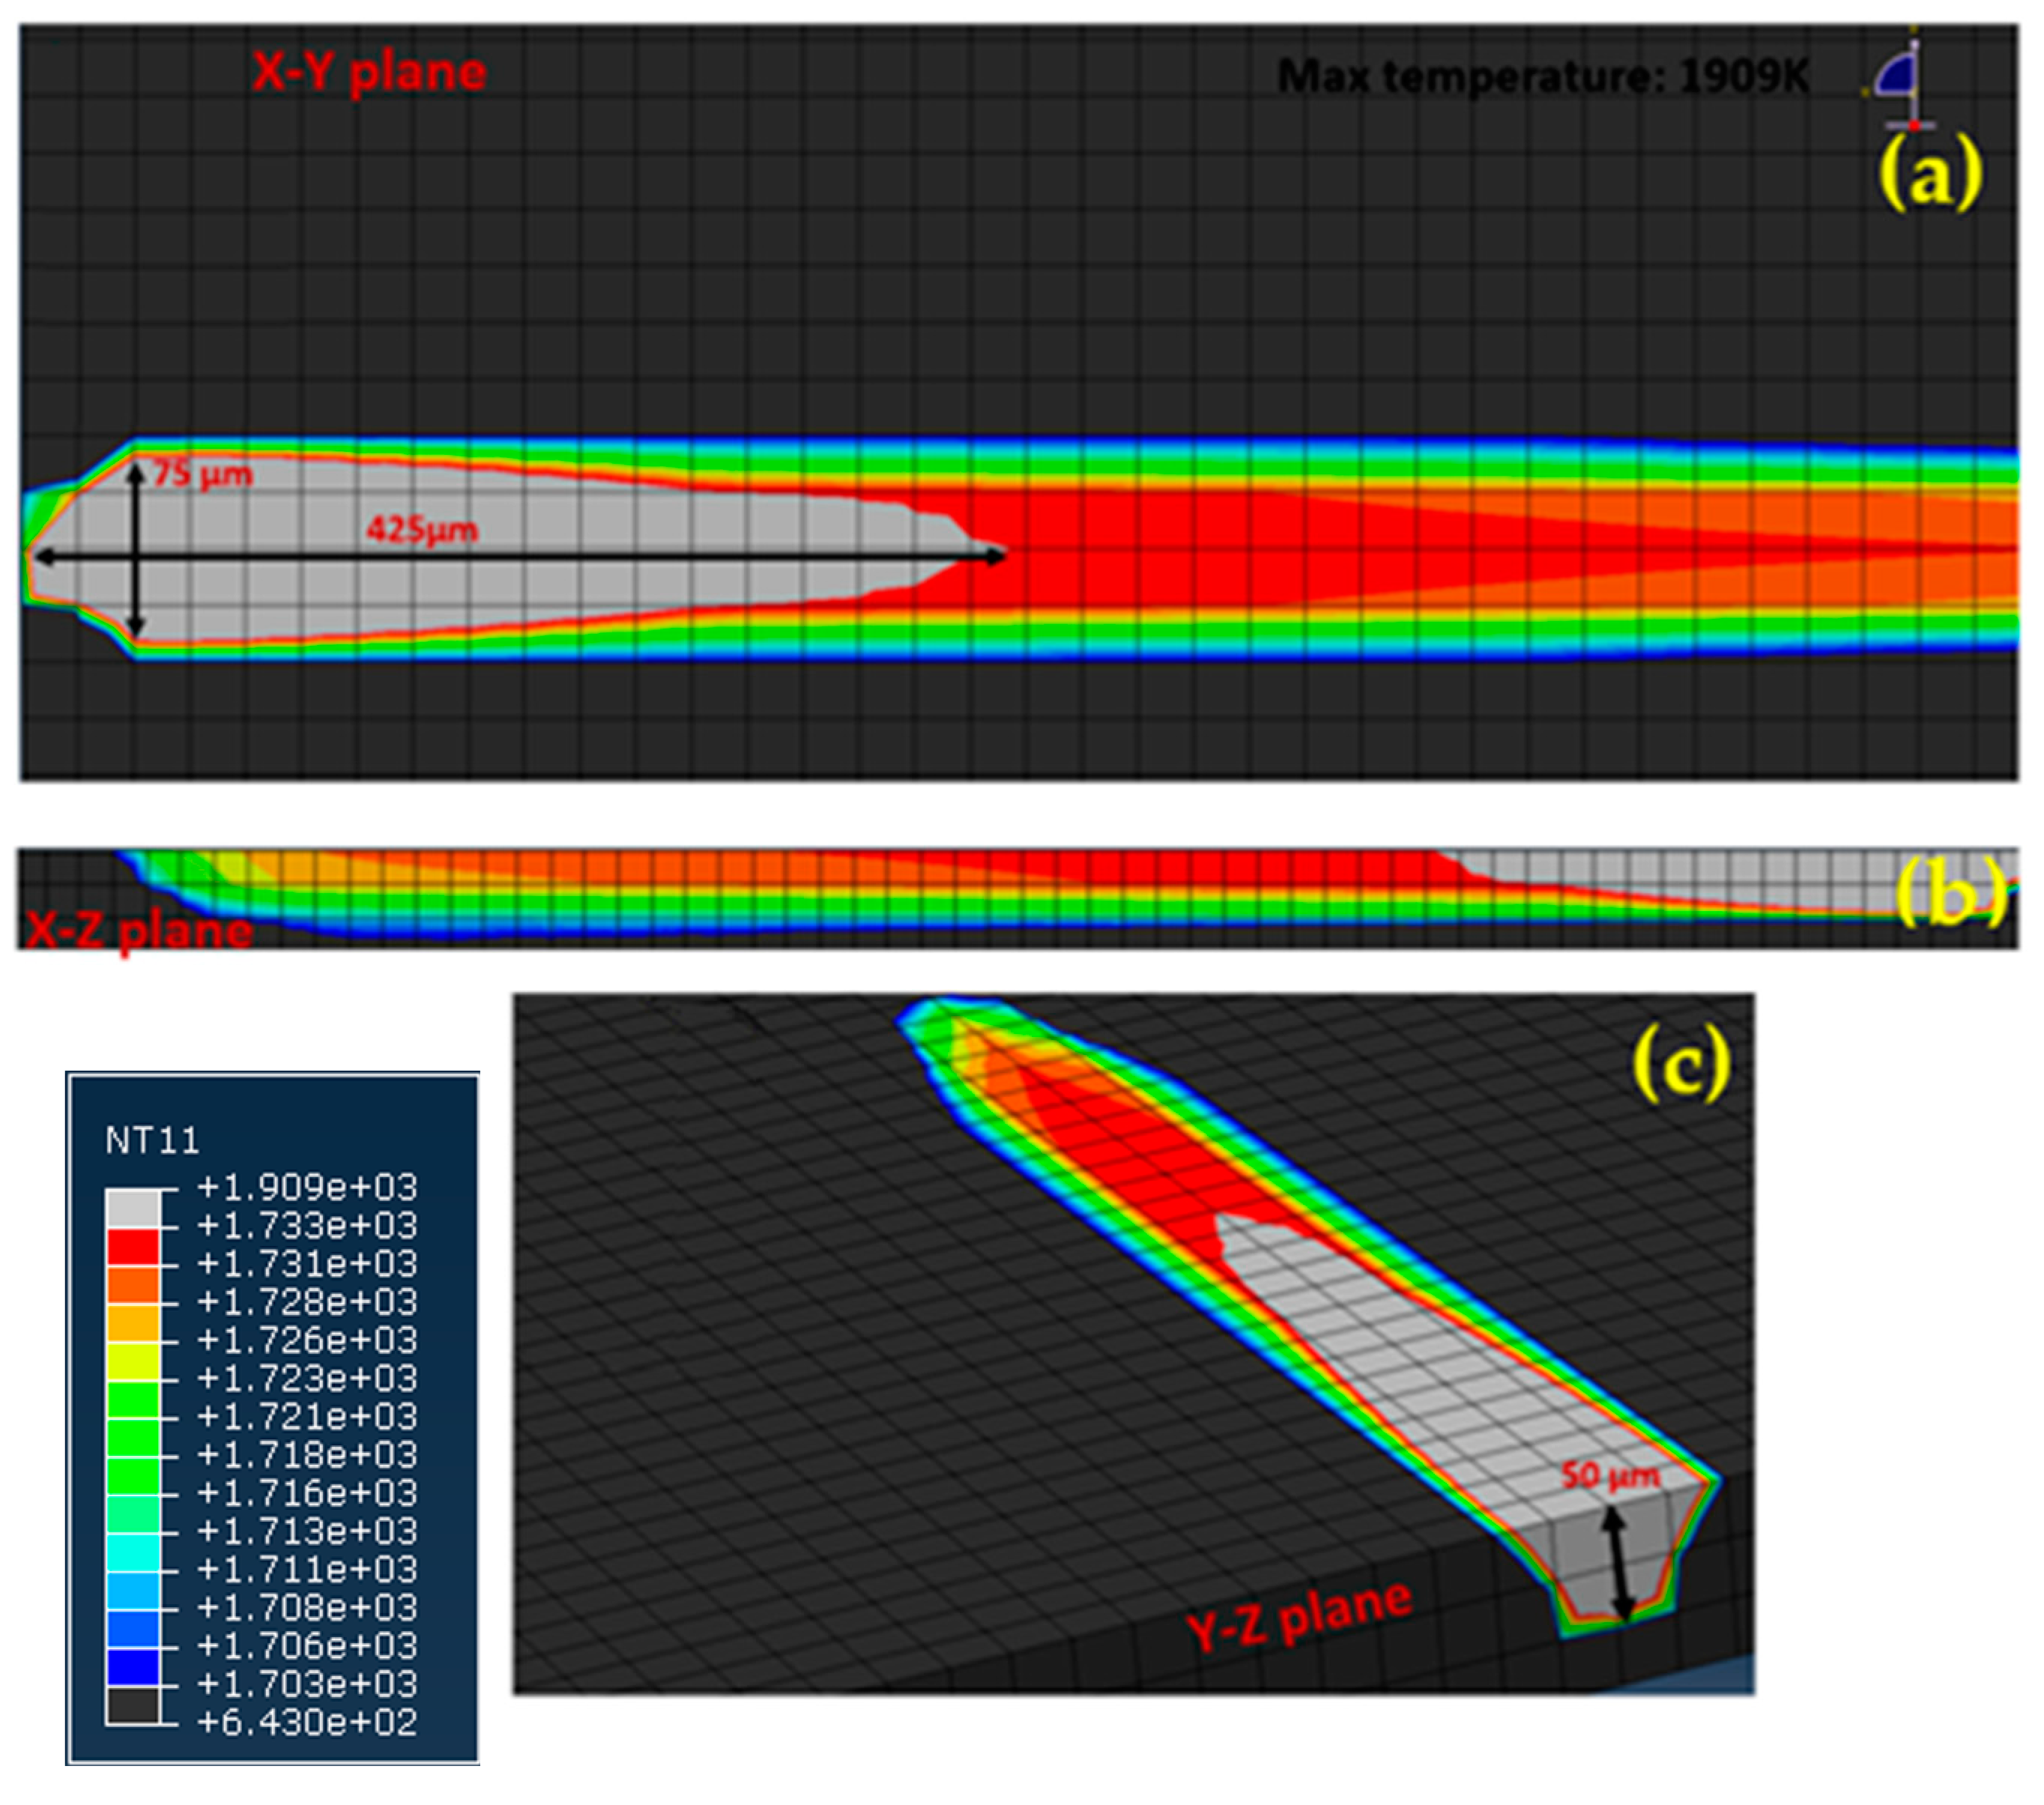Click the dark grey bottom legend swatch

click(132, 1706)
